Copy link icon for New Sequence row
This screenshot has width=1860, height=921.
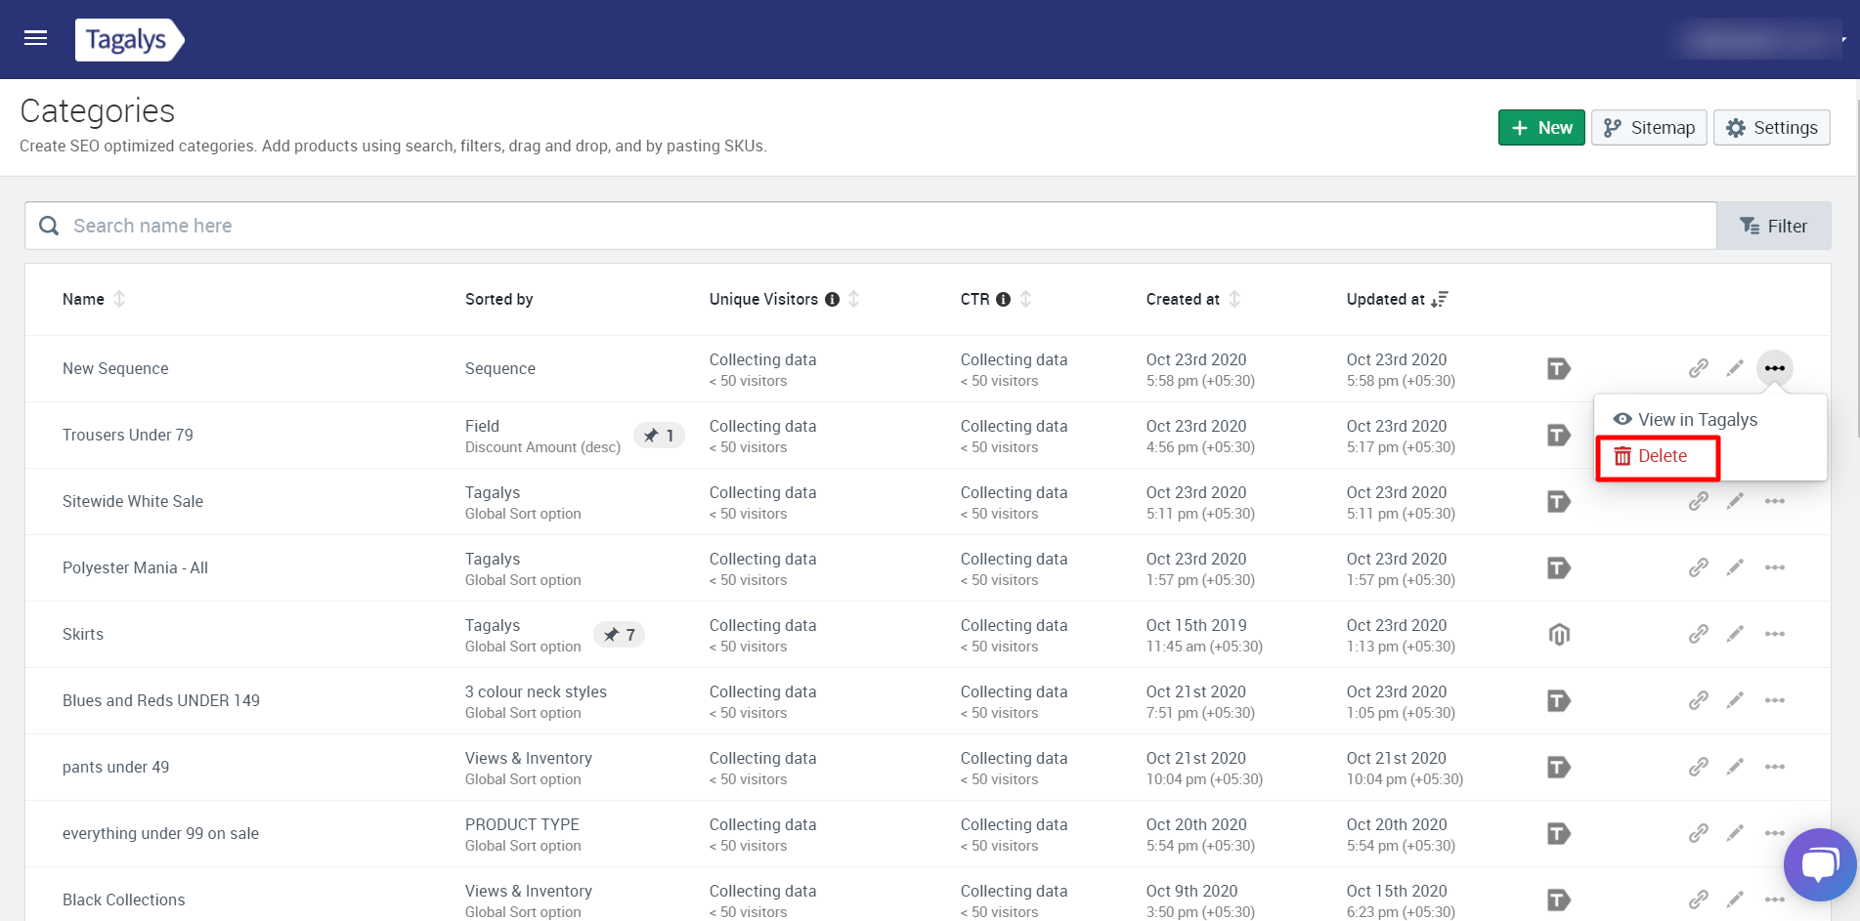1699,368
